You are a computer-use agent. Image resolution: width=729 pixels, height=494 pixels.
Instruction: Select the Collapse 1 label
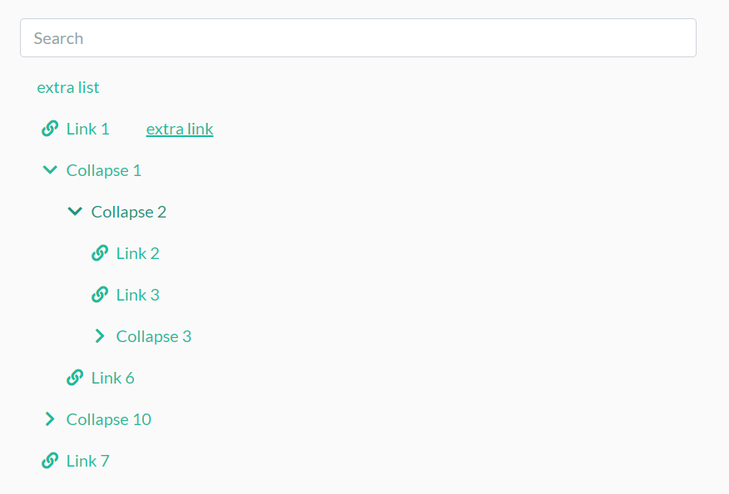pos(104,169)
